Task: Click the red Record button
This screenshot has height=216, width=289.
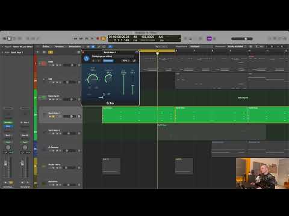Action: 98,38
